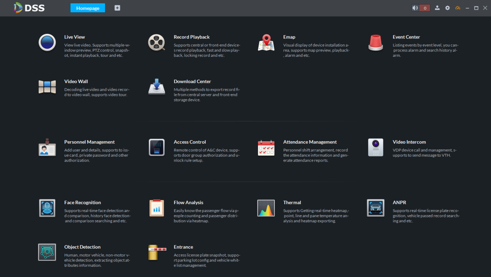This screenshot has width=491, height=277.
Task: Open Object Detection mesh icon
Action: [47, 252]
